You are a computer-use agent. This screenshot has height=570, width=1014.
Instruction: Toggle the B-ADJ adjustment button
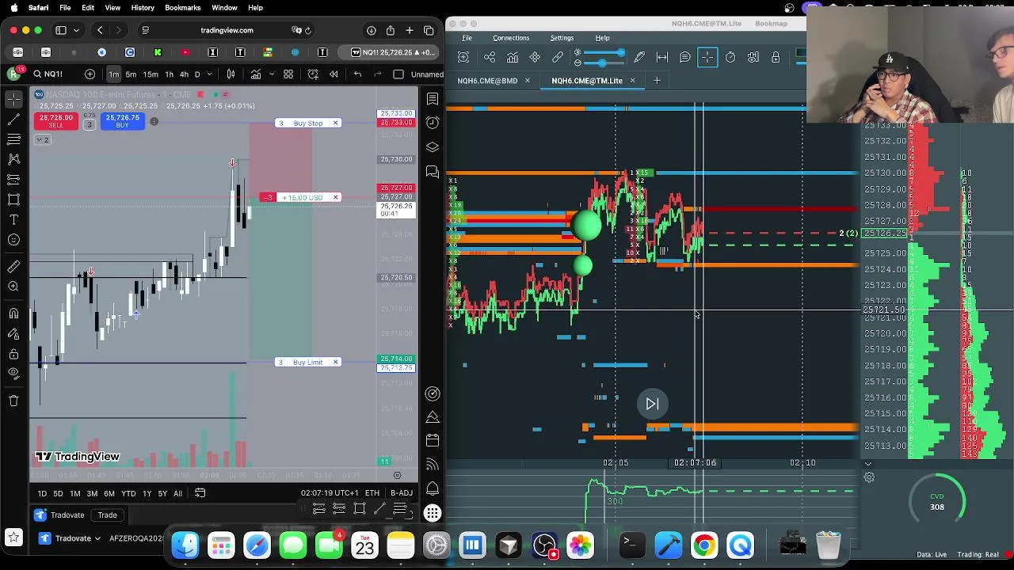tap(402, 493)
